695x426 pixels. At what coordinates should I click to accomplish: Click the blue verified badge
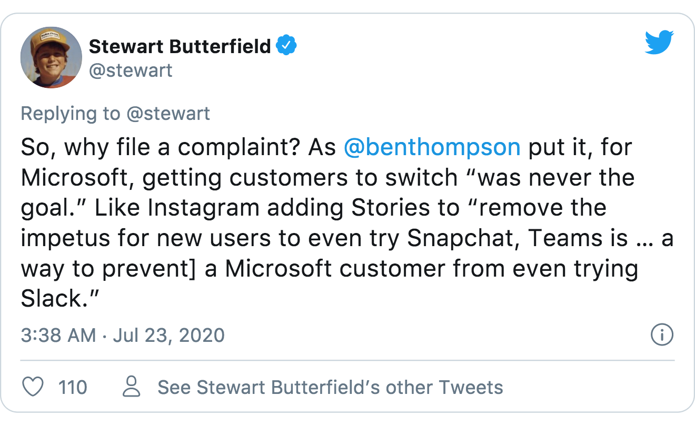(287, 47)
